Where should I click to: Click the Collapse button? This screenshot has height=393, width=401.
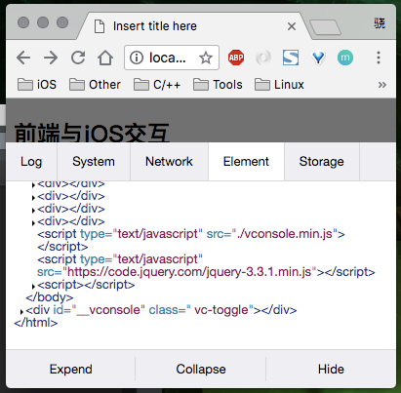click(201, 370)
